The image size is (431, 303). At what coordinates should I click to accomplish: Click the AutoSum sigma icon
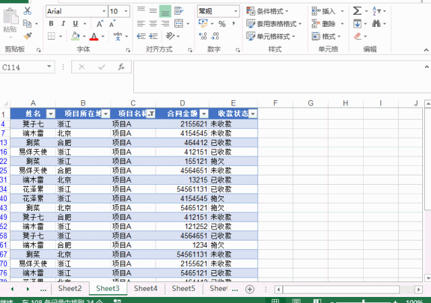[x=357, y=11]
